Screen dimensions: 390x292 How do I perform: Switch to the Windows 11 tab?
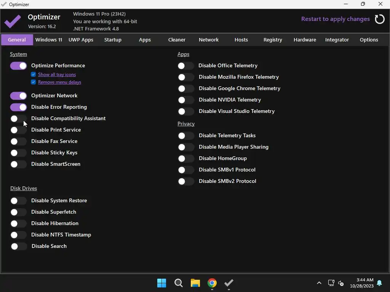(49, 40)
